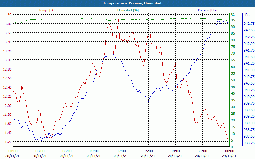Click the chart title 'Temperatura, Presión, Humedad'
The height and width of the screenshot is (159, 255).
pyautogui.click(x=132, y=3)
